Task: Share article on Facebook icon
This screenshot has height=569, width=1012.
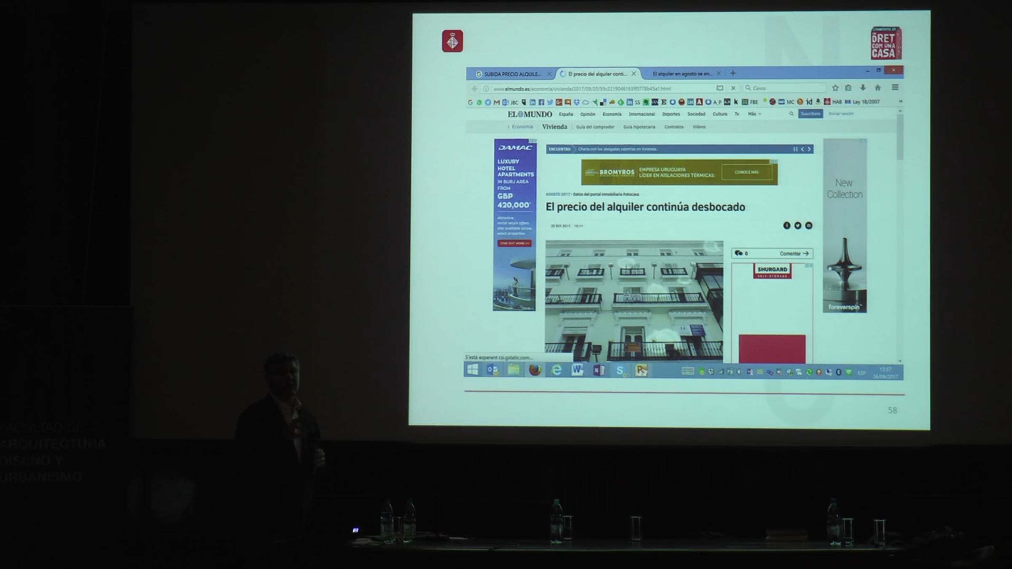Action: pyautogui.click(x=786, y=225)
